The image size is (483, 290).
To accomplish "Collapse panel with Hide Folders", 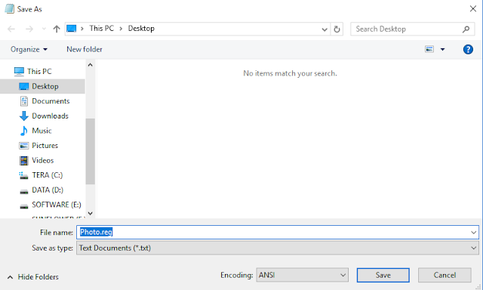I will point(33,276).
